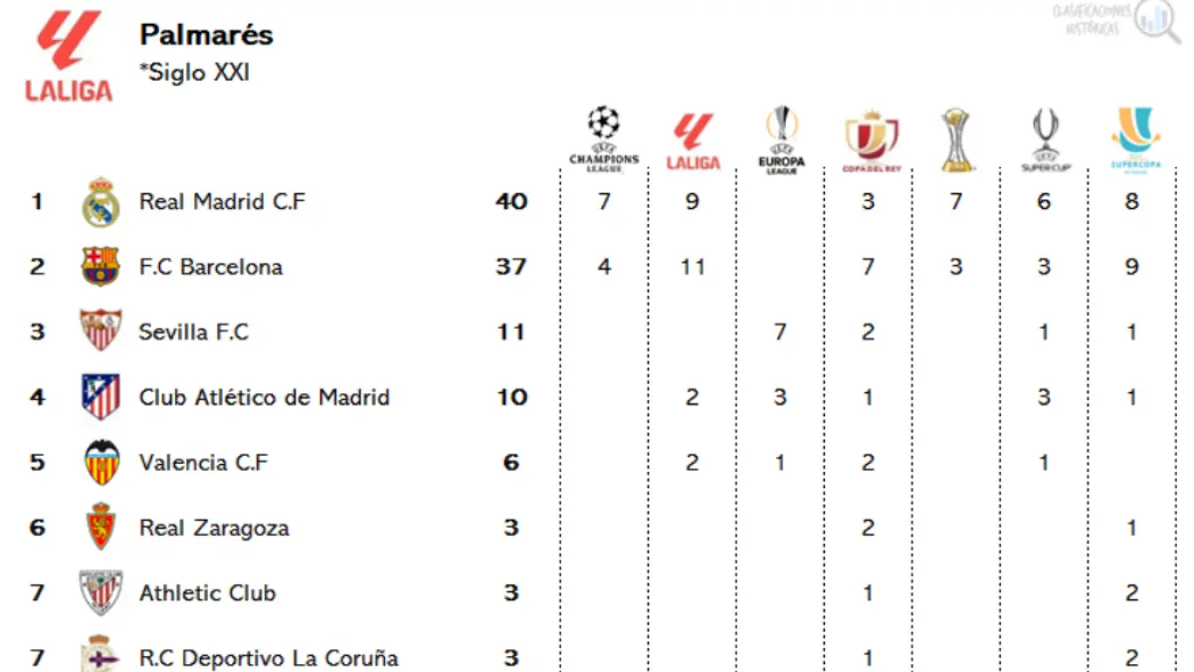The width and height of the screenshot is (1194, 672).
Task: Click the Club World Cup trophy icon
Action: (x=956, y=140)
